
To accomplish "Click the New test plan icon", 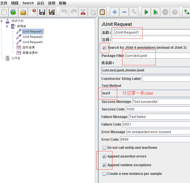I will click(4, 12).
